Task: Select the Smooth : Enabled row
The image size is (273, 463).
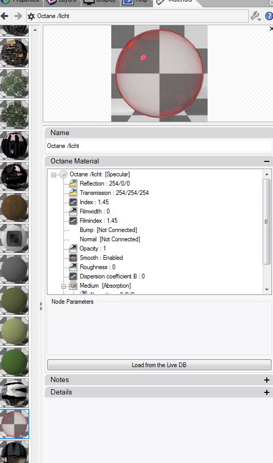Action: pyautogui.click(x=101, y=258)
